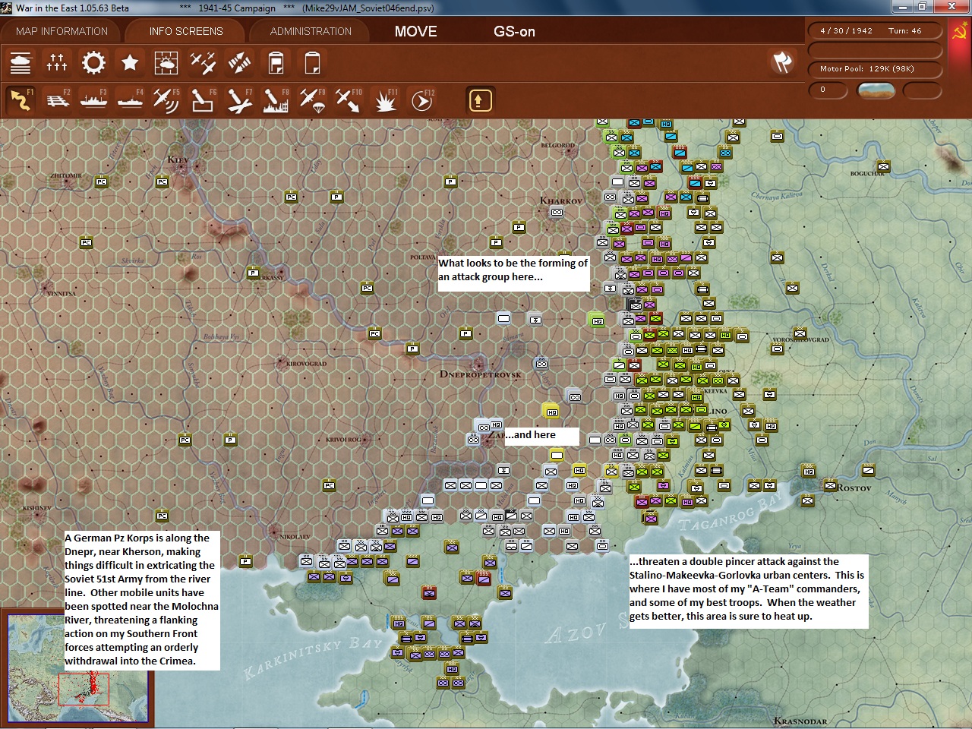The image size is (972, 729).
Task: Select F6 Bomb Unit mode
Action: [x=203, y=100]
